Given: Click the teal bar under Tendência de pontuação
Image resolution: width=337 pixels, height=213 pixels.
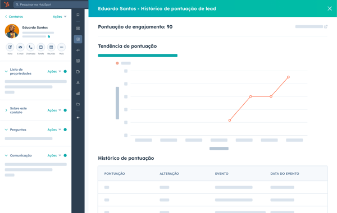Looking at the screenshot, I should 138,55.
